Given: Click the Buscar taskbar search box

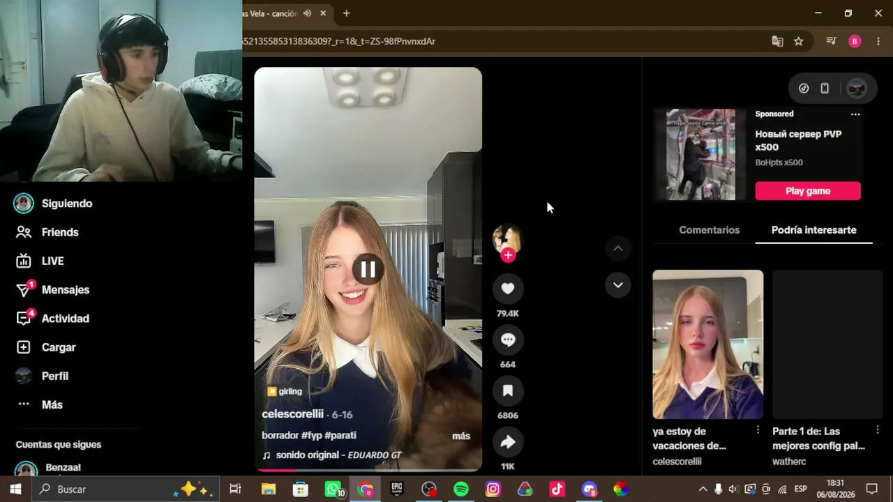Looking at the screenshot, I should 125,489.
